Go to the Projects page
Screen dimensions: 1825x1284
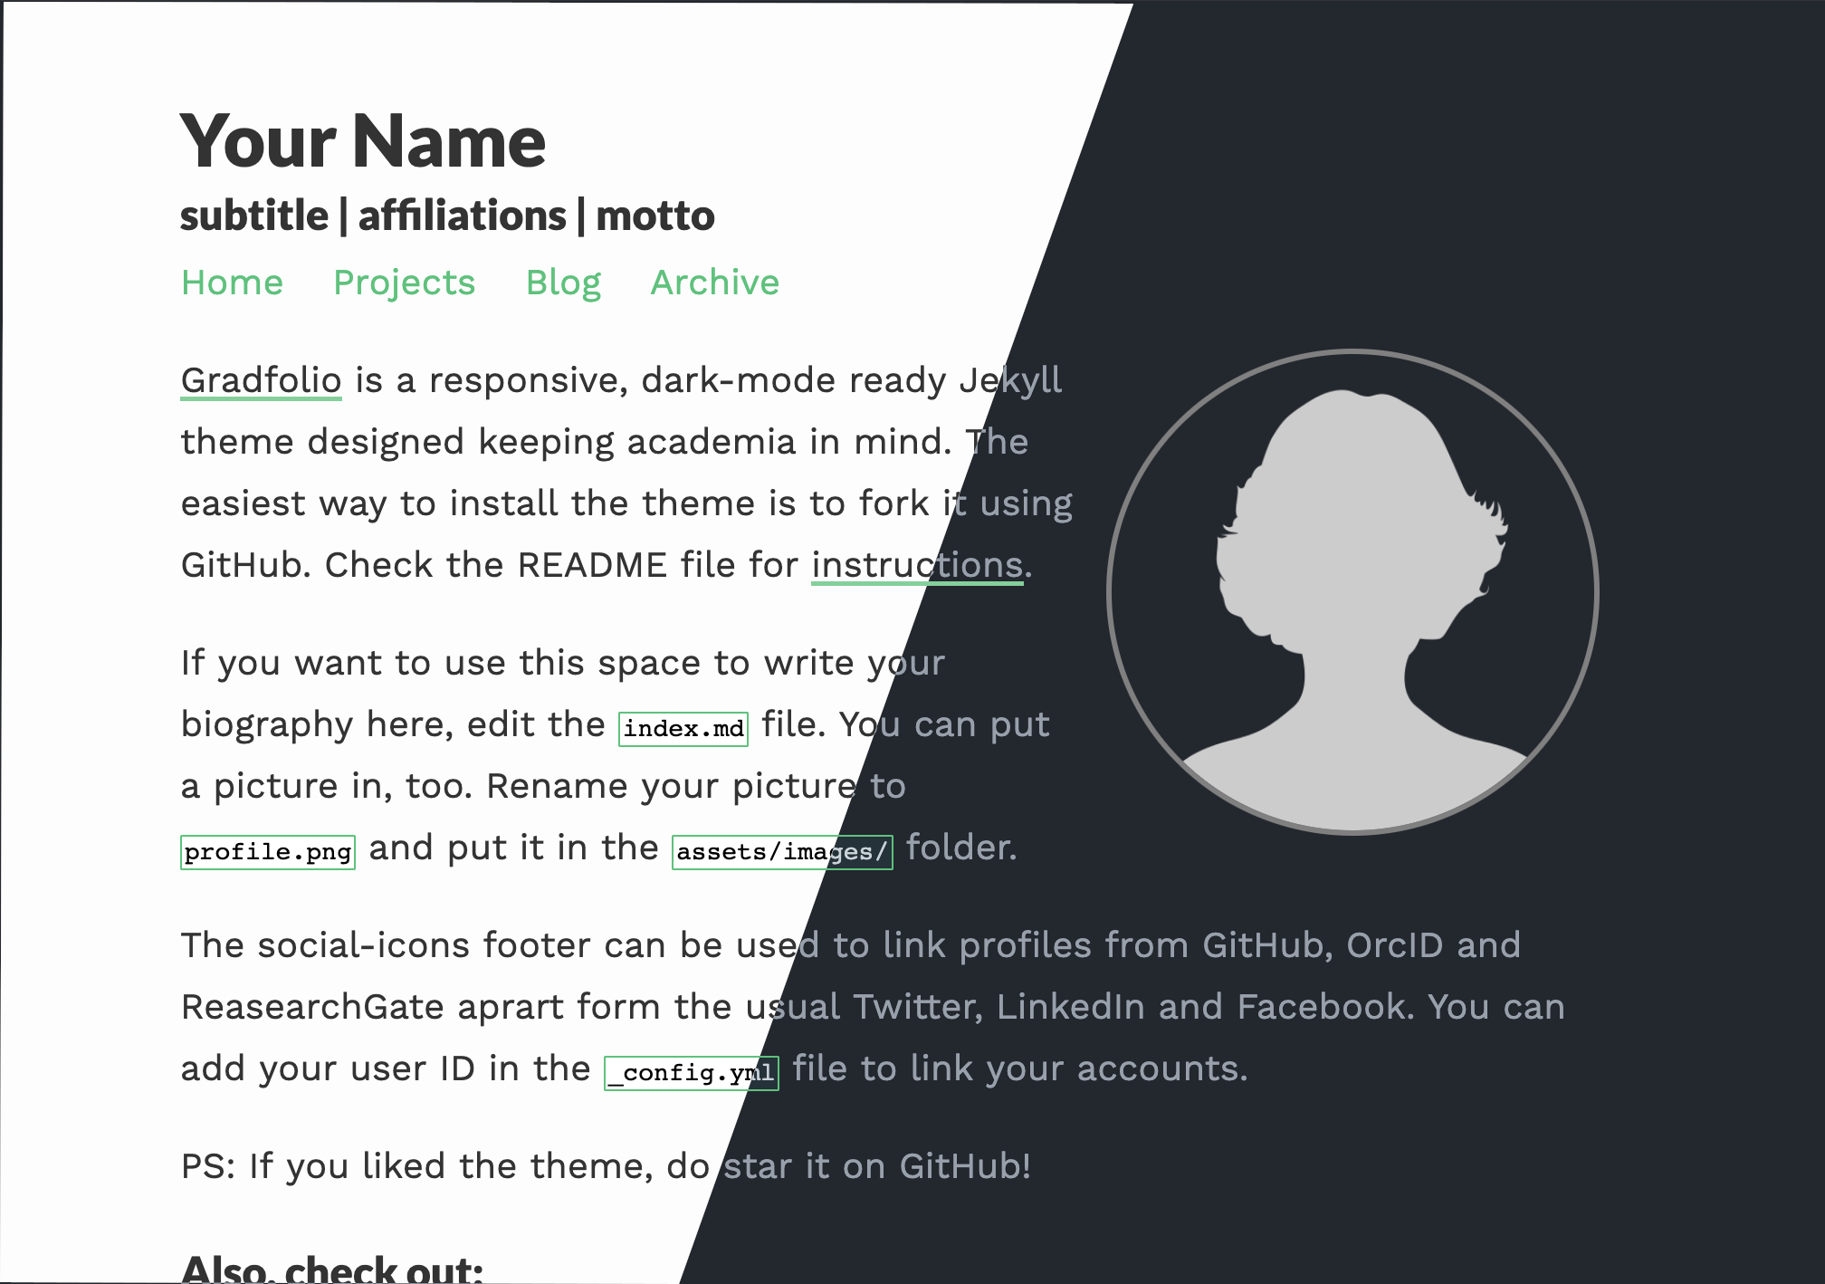404,283
